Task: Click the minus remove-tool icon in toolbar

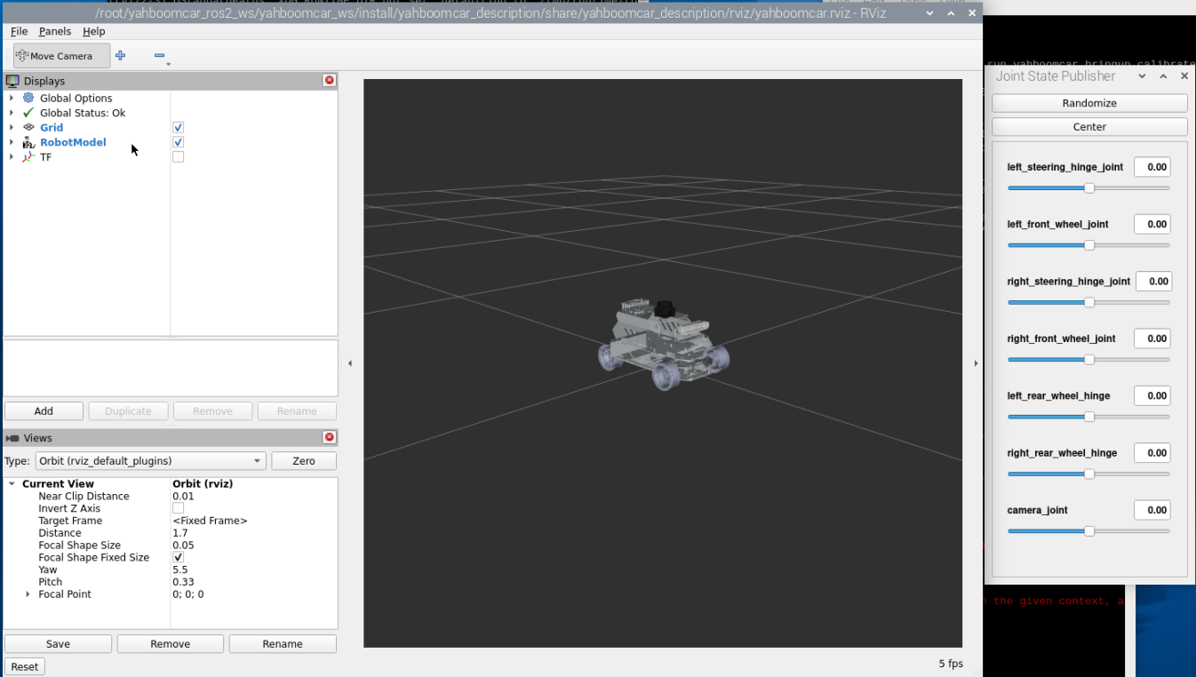Action: click(159, 56)
